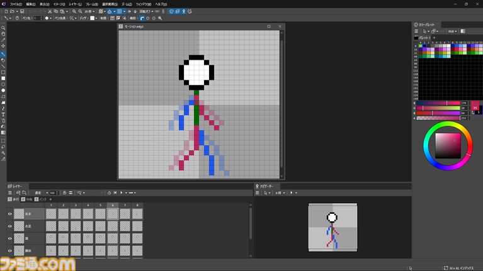Select the rectangular selection tool
483x271 pixels.
coord(3,141)
